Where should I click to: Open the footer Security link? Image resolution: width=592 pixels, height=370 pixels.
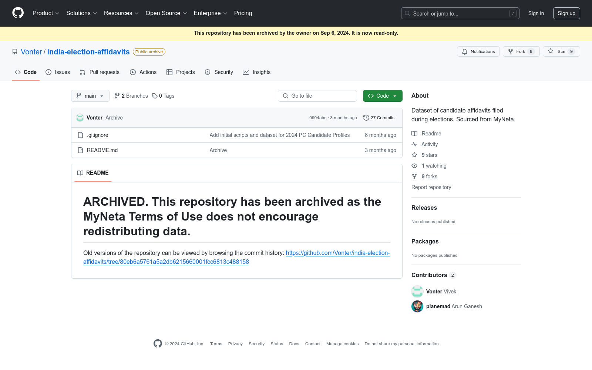(x=256, y=344)
